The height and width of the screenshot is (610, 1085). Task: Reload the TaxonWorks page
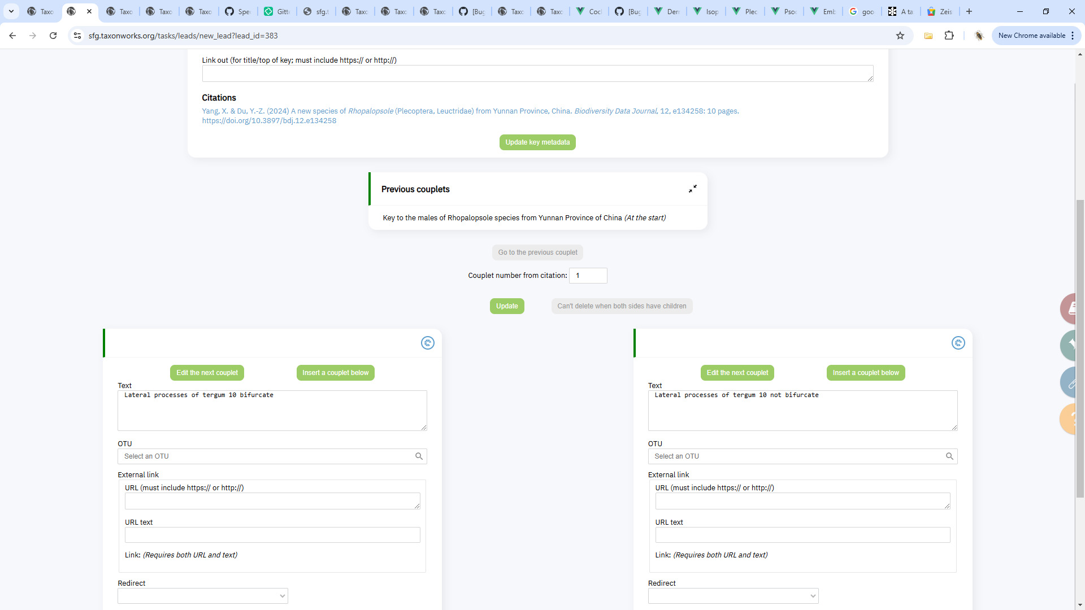click(53, 36)
